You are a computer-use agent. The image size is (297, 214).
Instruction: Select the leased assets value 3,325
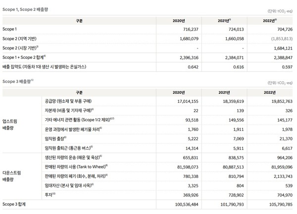[193, 186]
